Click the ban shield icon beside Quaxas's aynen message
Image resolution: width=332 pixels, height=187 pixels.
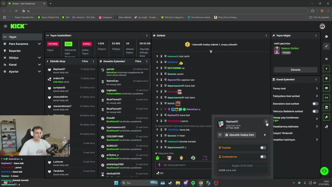click(x=165, y=74)
